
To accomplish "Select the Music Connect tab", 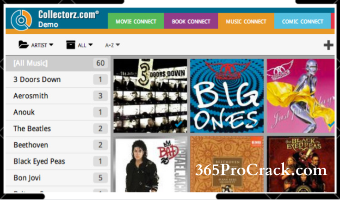I will (x=246, y=21).
